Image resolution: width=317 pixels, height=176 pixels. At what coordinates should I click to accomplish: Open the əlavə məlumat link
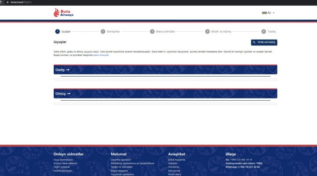click(x=101, y=55)
